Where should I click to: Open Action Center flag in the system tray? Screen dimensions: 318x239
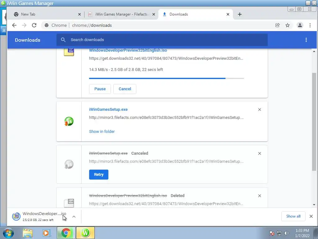click(x=272, y=233)
